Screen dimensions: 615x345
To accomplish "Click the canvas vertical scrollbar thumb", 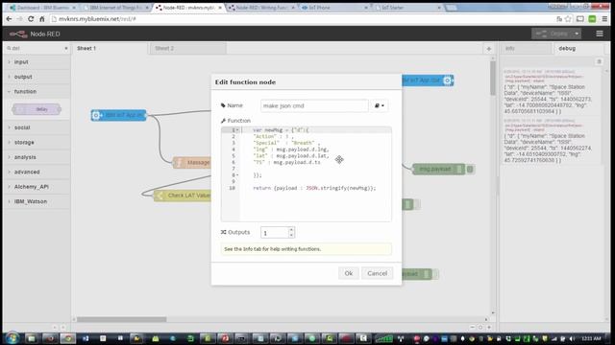I will tap(493, 78).
